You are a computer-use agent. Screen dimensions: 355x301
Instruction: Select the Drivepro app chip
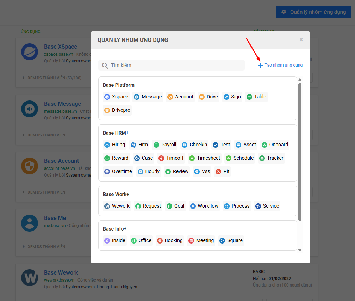[x=117, y=110]
